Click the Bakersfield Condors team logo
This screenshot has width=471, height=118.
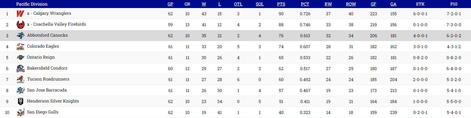20,68
